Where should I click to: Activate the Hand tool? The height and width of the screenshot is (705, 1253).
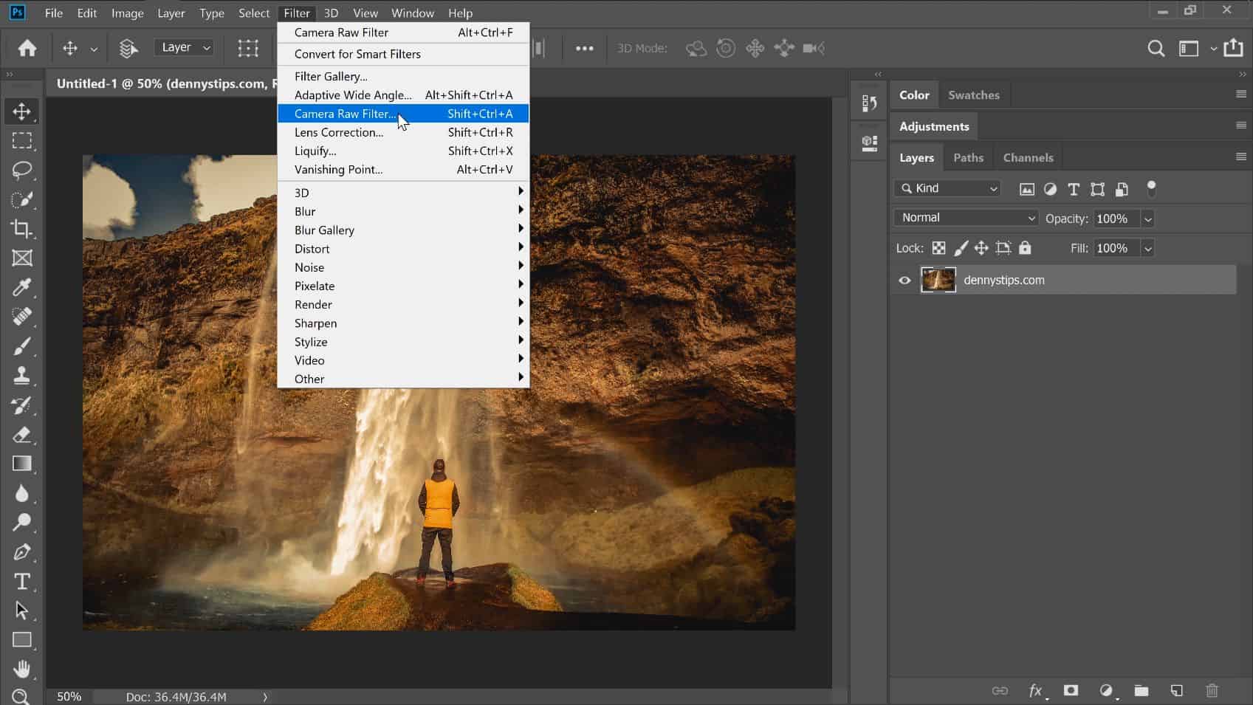tap(21, 669)
